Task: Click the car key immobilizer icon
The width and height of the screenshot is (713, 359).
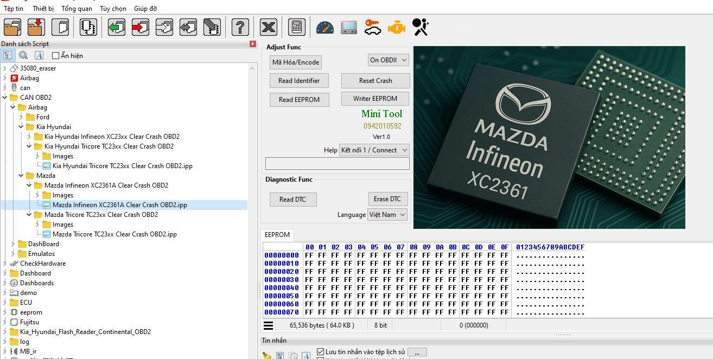Action: (x=373, y=27)
